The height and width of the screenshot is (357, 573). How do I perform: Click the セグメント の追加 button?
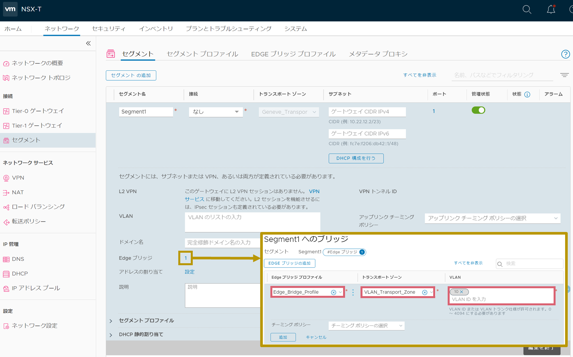click(x=131, y=75)
